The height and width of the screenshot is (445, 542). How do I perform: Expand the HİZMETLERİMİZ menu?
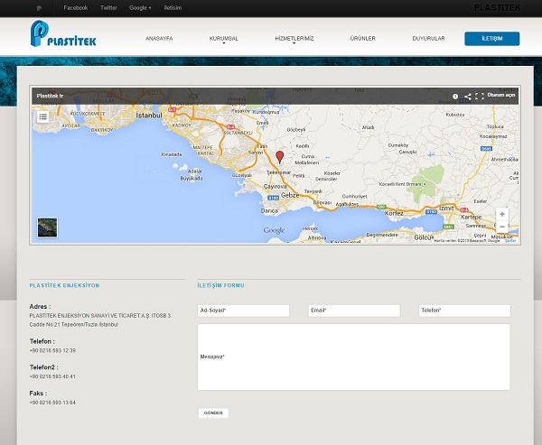[x=294, y=39]
